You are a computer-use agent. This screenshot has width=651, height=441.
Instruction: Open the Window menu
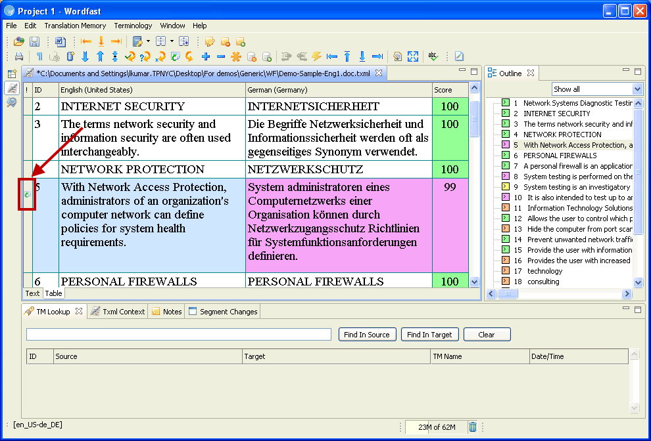172,26
